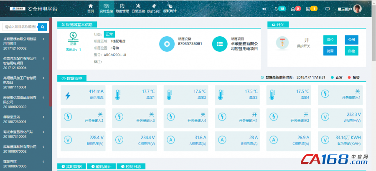Viewport: 376px width, 171px height.
Task: Open the list icon with -1 badge
Action: [x=312, y=9]
